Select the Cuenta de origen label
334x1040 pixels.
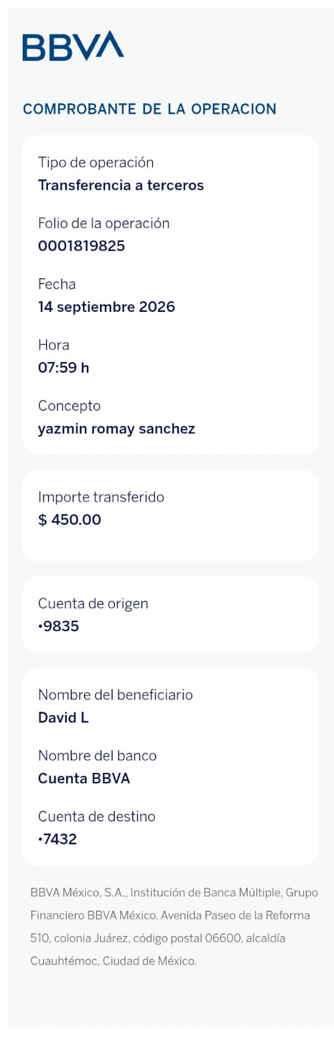(x=93, y=604)
